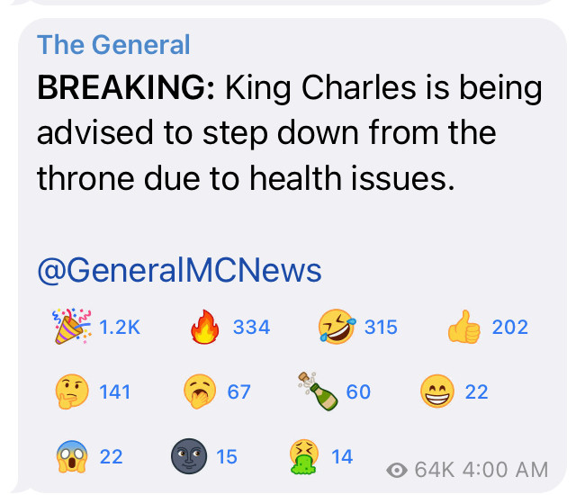
Task: Tap the thinking face reaction emoji
Action: point(70,391)
